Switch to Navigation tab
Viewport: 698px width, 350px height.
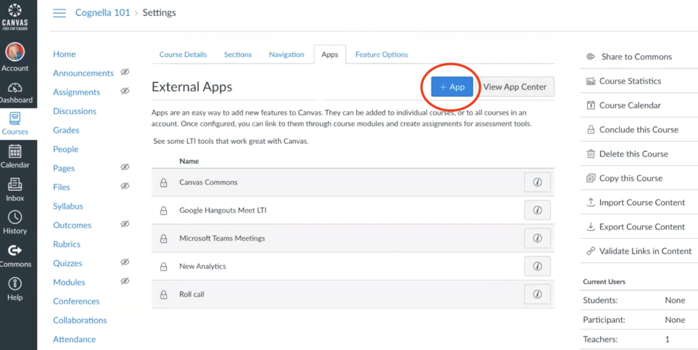click(x=287, y=54)
